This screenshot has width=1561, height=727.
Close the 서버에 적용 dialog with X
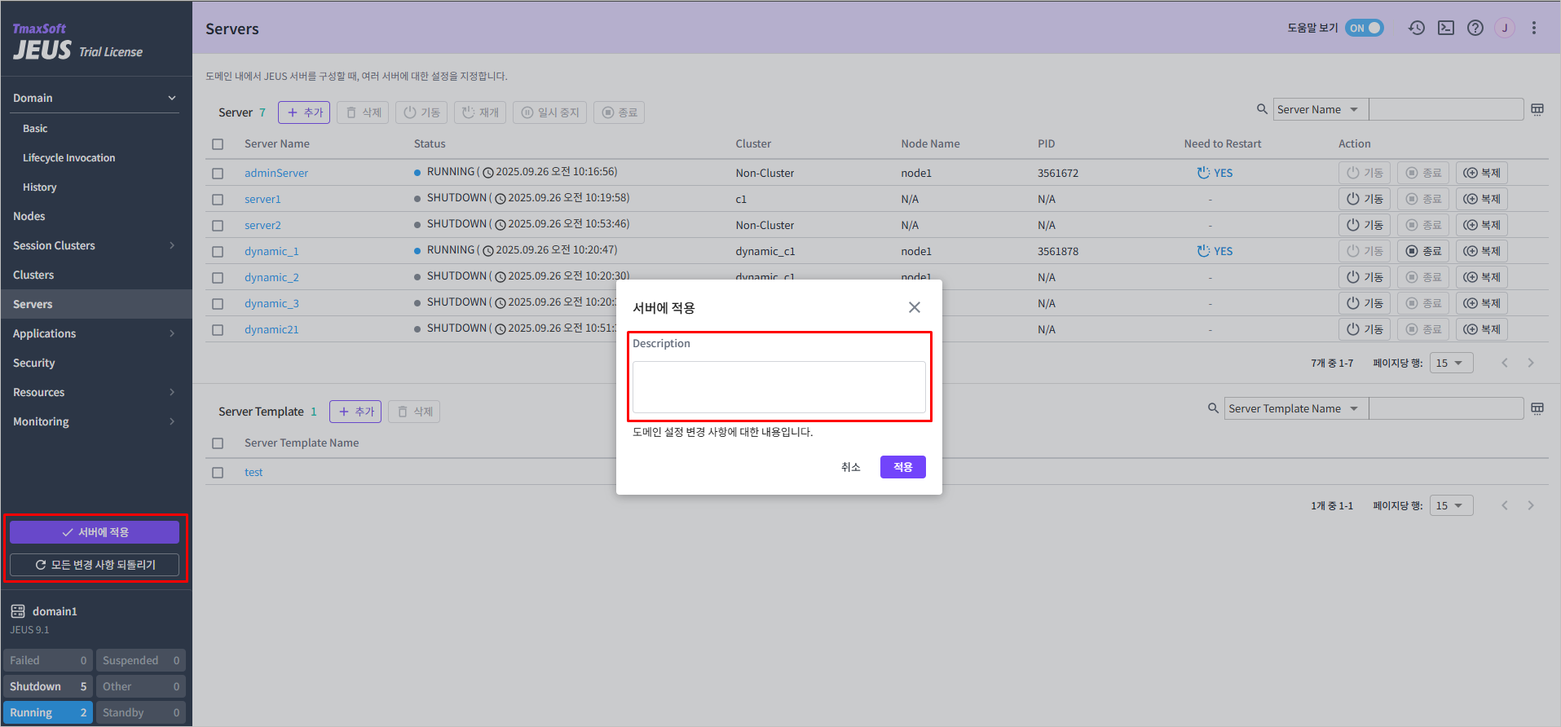915,307
